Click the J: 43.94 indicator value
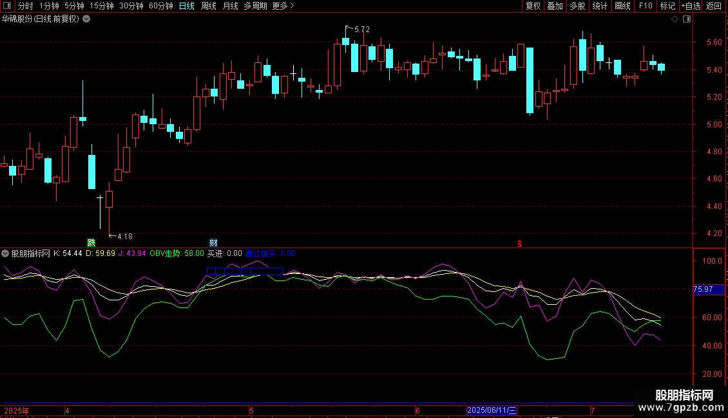The width and height of the screenshot is (728, 418). point(132,253)
